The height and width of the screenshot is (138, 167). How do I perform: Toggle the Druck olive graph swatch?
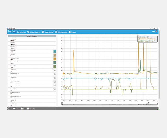[55, 67]
